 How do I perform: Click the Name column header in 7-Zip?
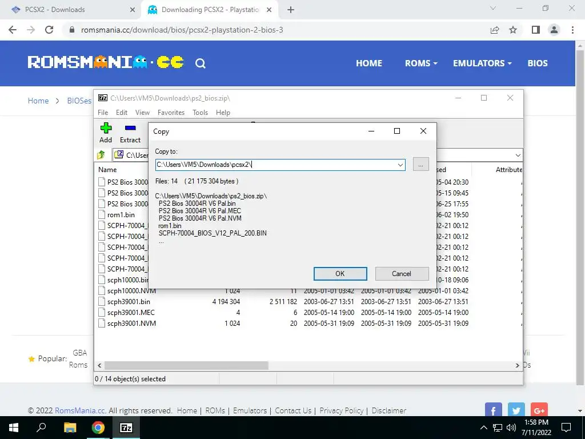pos(107,169)
